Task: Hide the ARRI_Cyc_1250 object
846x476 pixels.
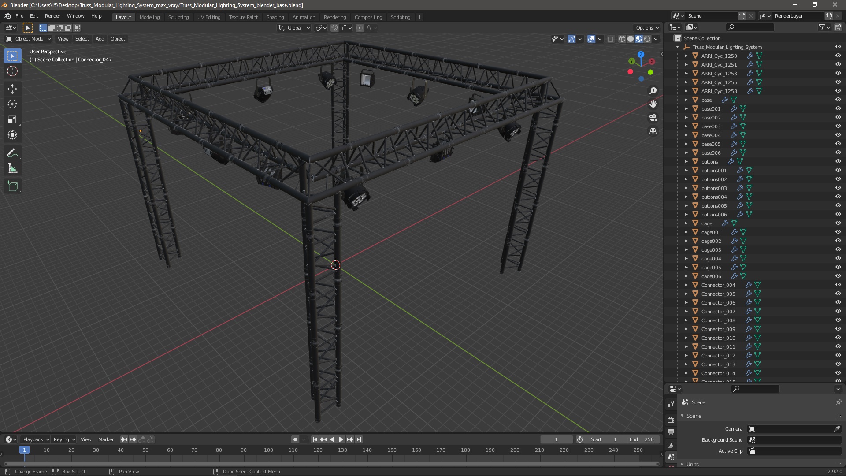Action: [838, 56]
